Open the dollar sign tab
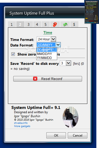99x148 pixels. tap(74, 24)
